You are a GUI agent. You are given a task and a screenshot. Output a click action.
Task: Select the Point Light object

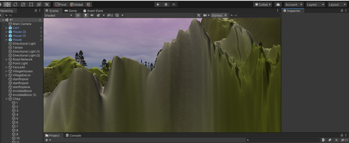click(x=20, y=63)
